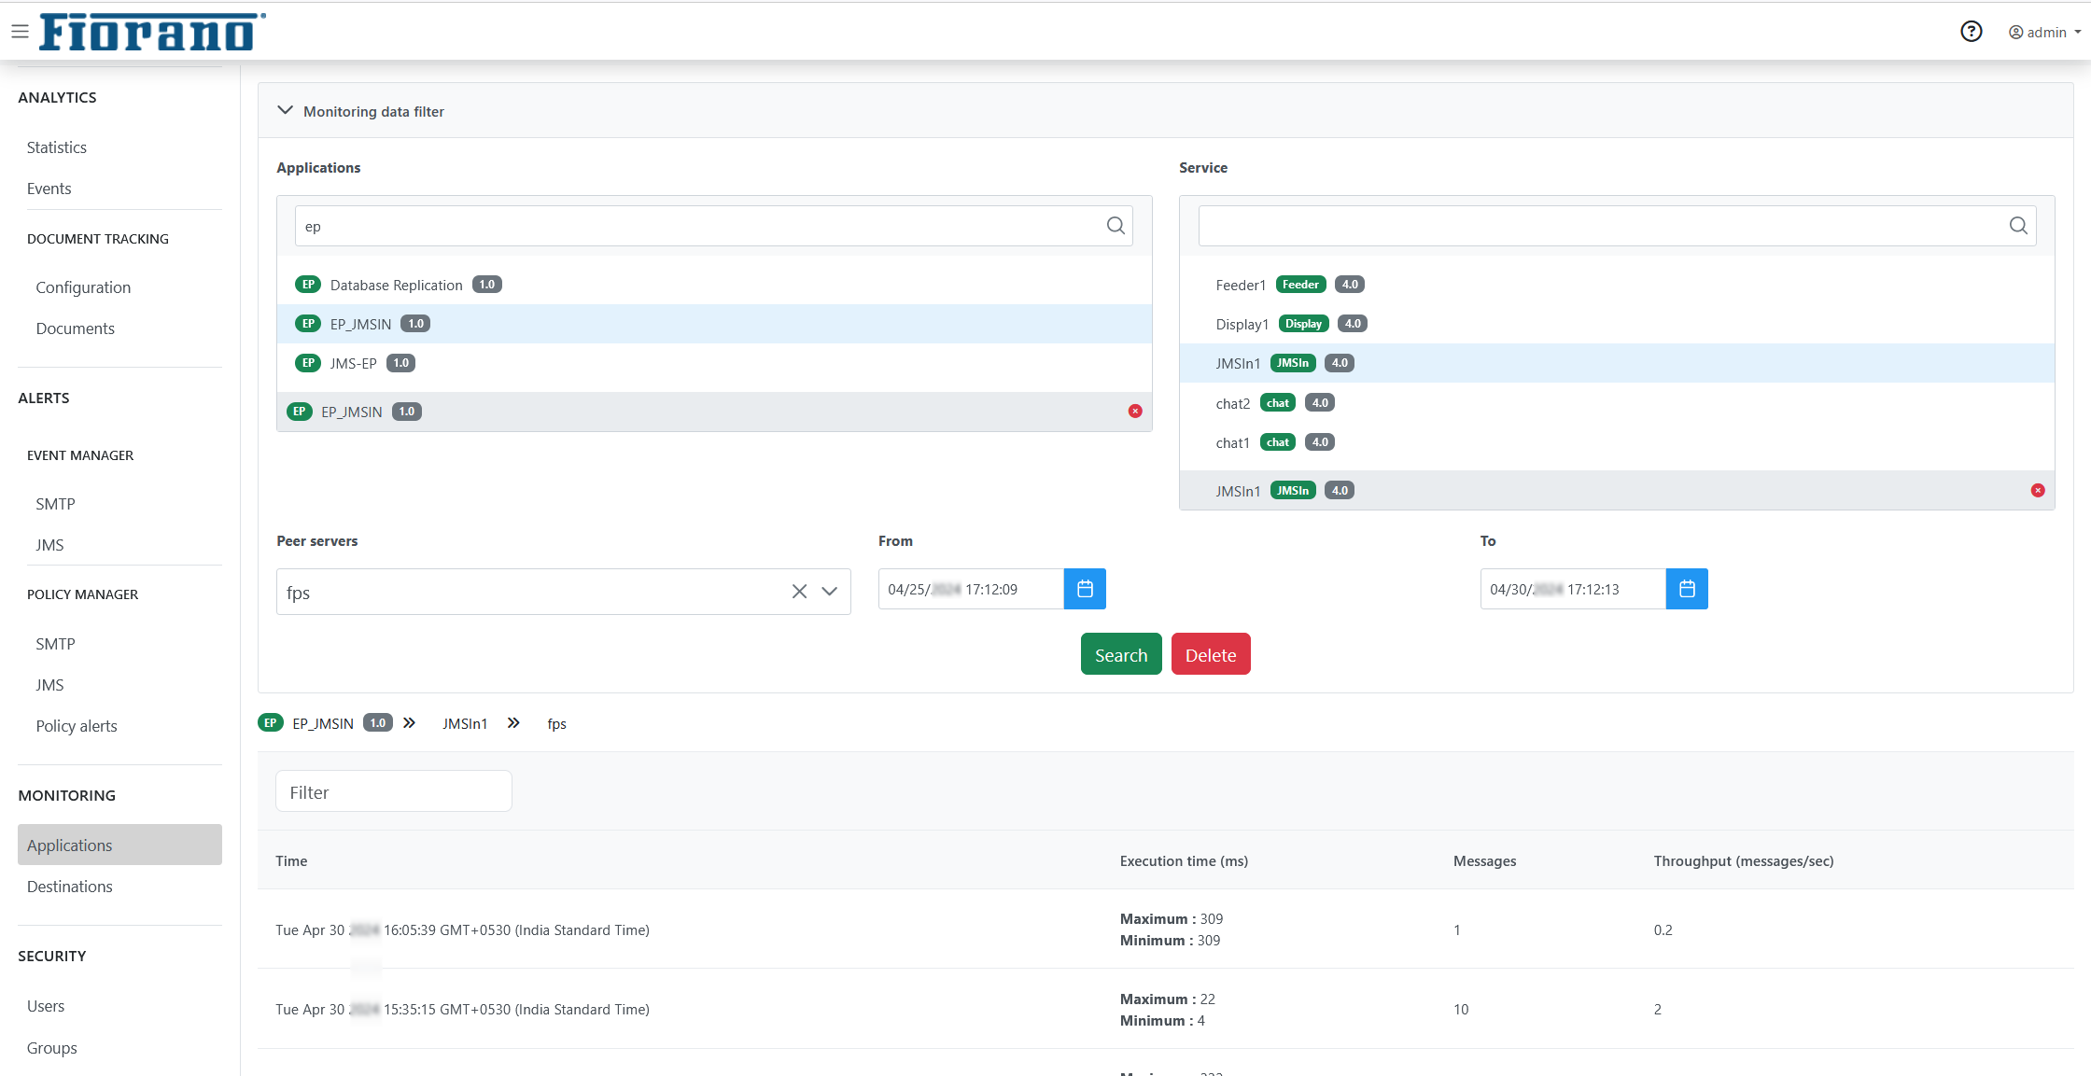Open Documents under Document Tracking
Viewport: 2091px width, 1076px height.
coord(75,328)
